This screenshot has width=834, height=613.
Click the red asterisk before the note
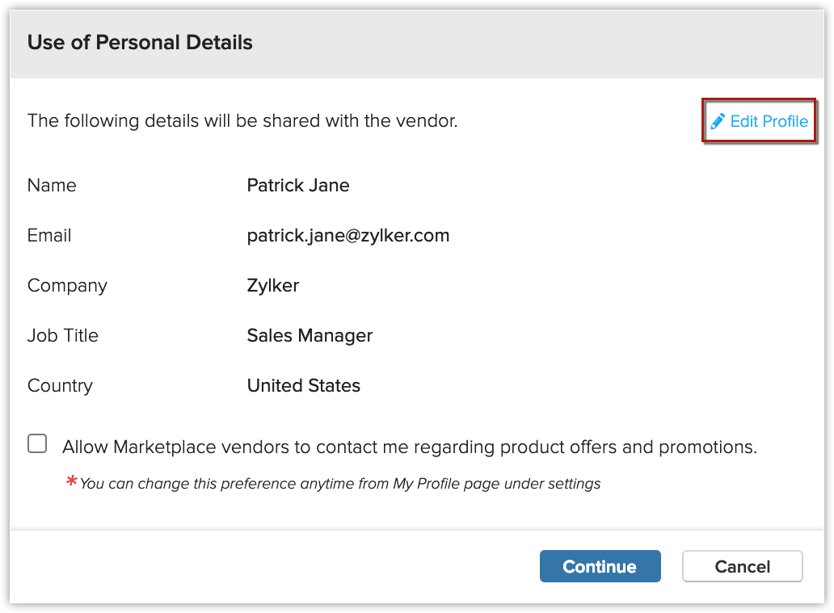[71, 482]
